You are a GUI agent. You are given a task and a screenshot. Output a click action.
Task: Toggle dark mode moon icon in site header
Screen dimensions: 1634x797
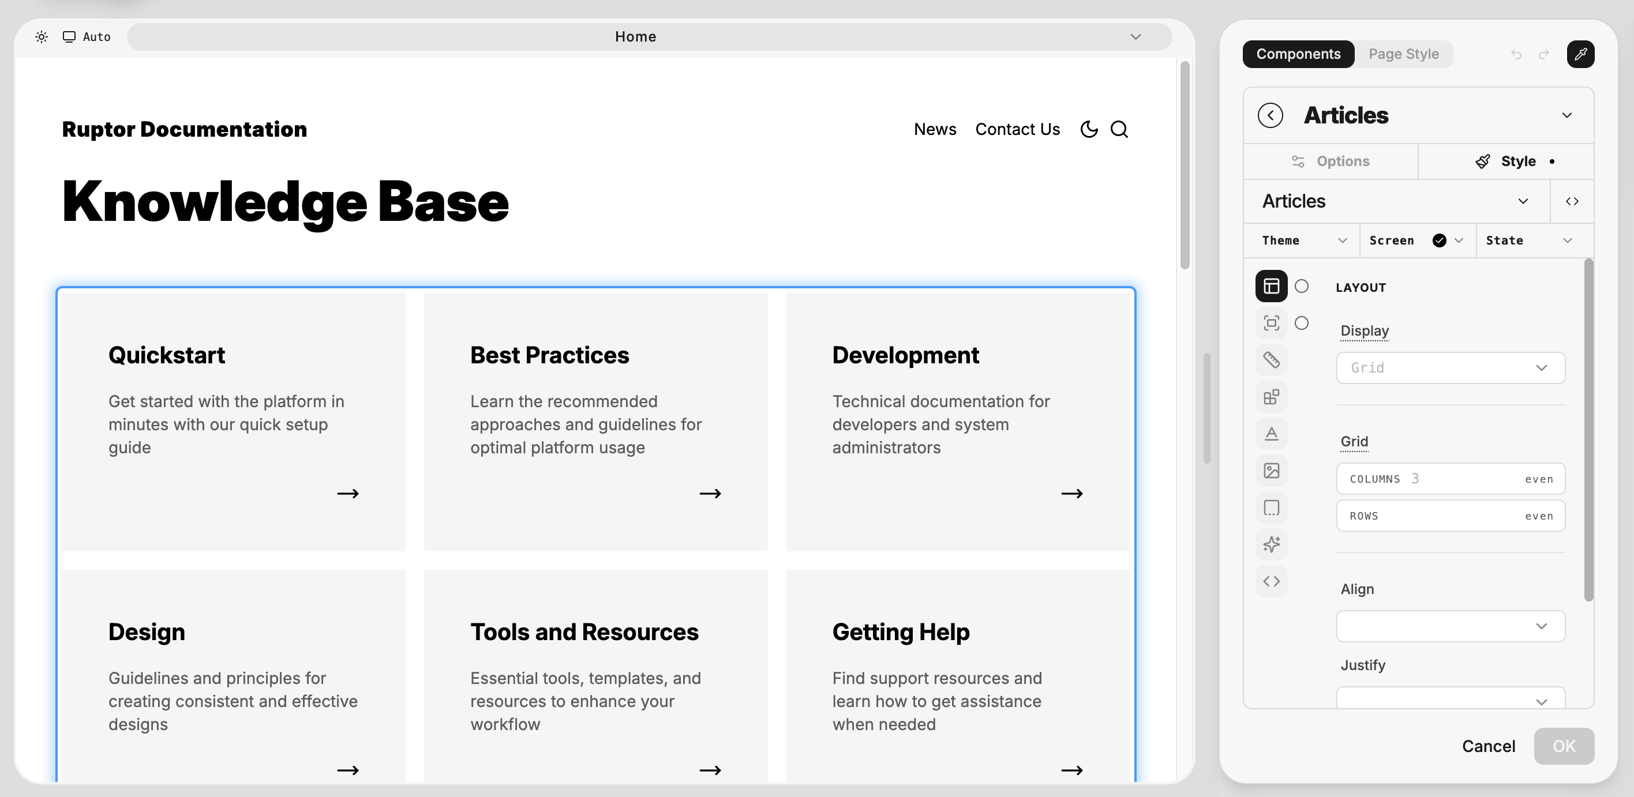click(1089, 129)
